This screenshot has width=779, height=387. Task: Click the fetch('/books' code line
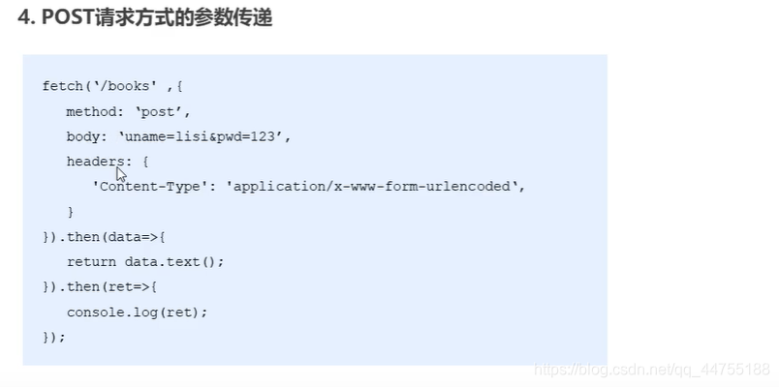click(112, 86)
